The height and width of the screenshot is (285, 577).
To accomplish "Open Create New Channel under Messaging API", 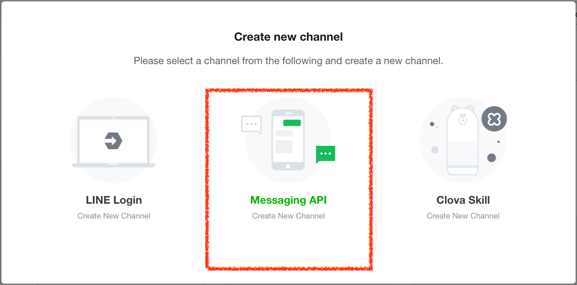I will [x=288, y=216].
